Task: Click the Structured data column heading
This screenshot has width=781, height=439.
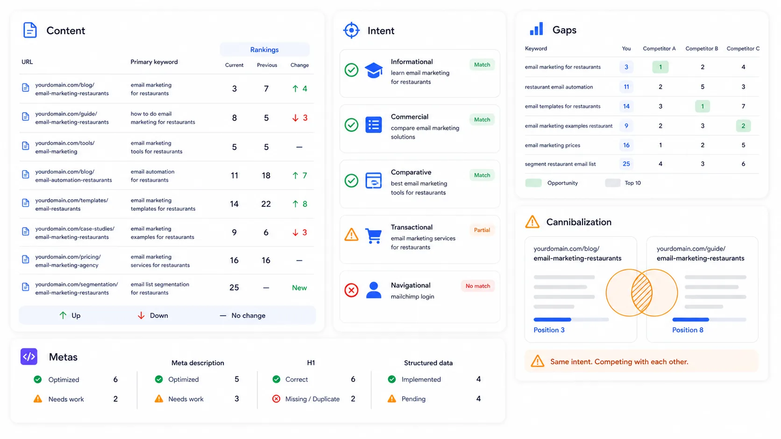Action: 428,363
